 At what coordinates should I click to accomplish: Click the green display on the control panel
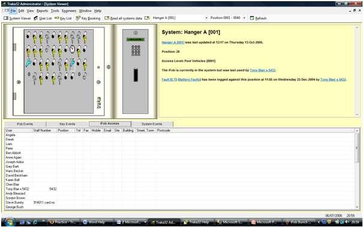click(136, 40)
